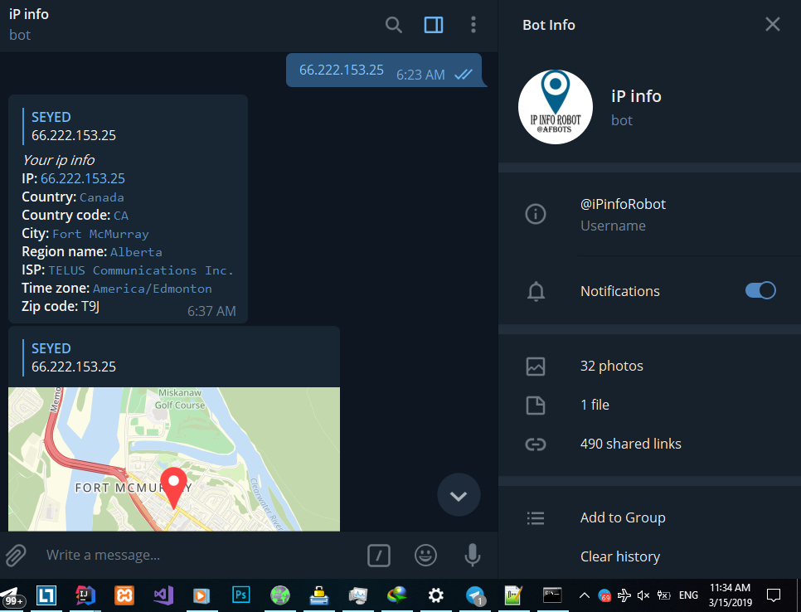Screen dimensions: 801x612
Task: Turn off the Notifications switch
Action: click(x=760, y=290)
